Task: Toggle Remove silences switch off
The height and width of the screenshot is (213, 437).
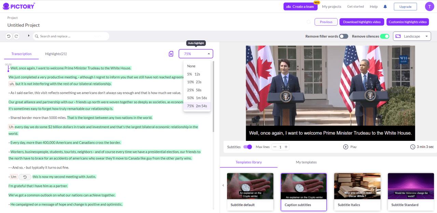Action: (385, 36)
